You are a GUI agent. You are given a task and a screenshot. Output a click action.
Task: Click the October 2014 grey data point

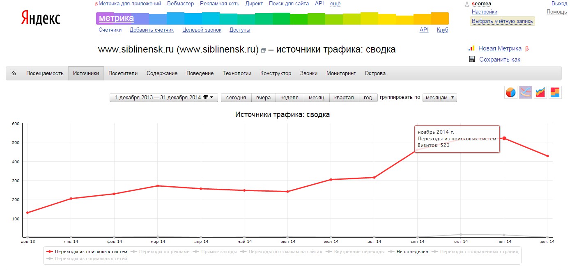point(461,234)
